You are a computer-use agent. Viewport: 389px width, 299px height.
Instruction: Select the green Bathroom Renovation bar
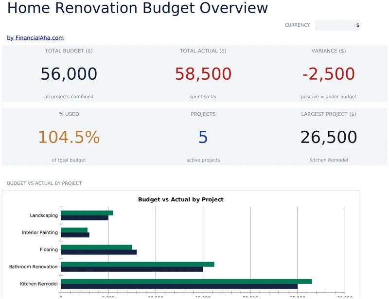click(x=138, y=264)
